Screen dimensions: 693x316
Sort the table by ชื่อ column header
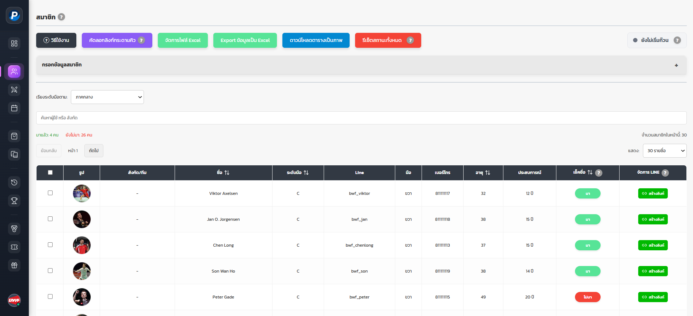[x=223, y=173]
